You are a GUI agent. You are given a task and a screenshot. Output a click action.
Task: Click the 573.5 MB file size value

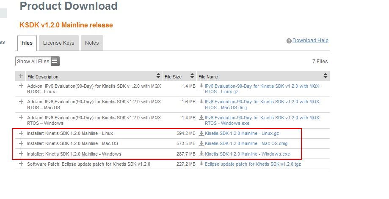(186, 143)
